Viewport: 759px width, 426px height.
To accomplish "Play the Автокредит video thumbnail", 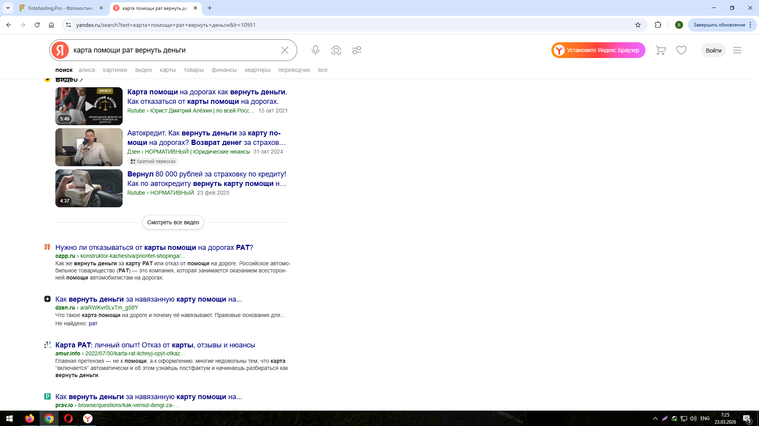I will [x=89, y=147].
